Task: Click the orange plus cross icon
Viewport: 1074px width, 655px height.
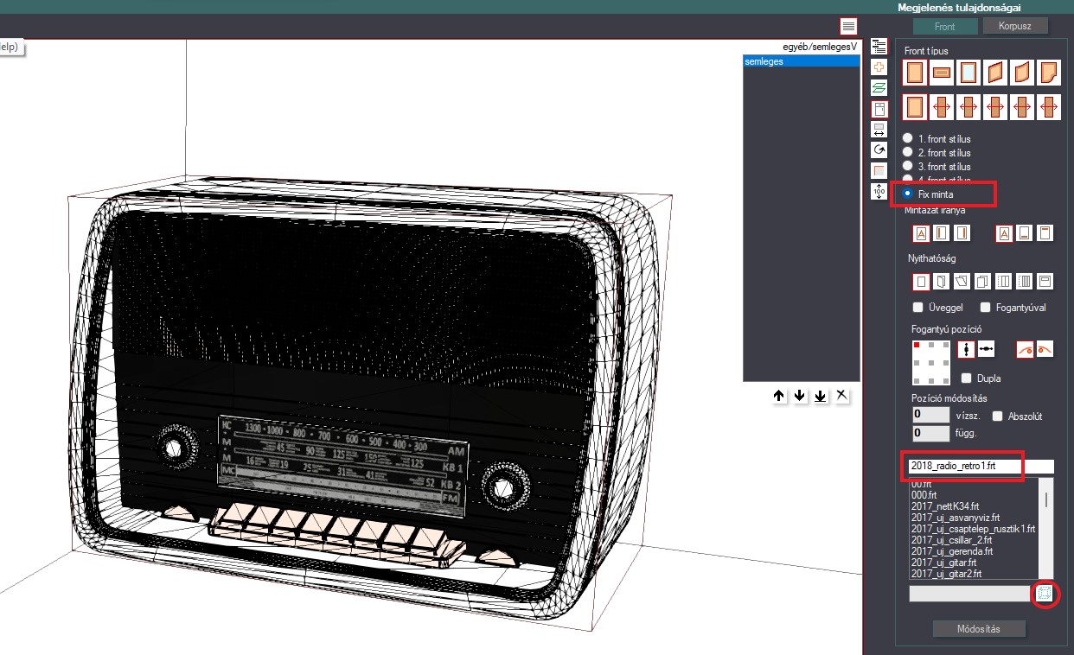Action: point(879,67)
